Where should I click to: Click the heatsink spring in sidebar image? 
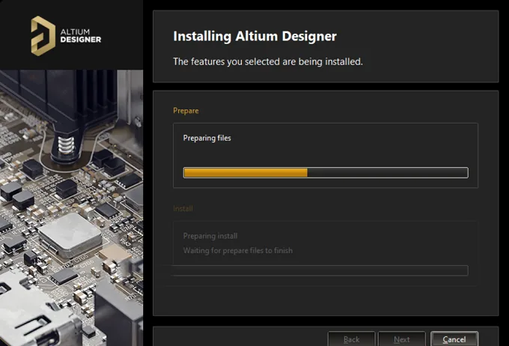pos(66,145)
